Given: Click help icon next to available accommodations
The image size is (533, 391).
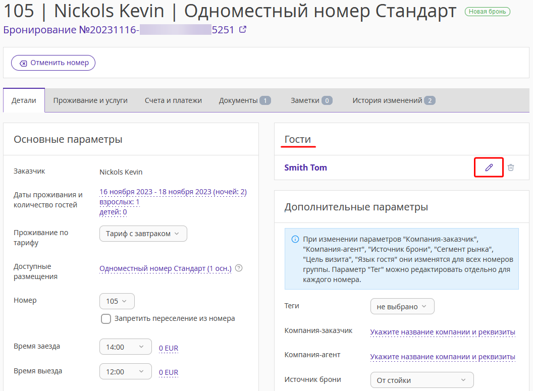Looking at the screenshot, I should 239,268.
